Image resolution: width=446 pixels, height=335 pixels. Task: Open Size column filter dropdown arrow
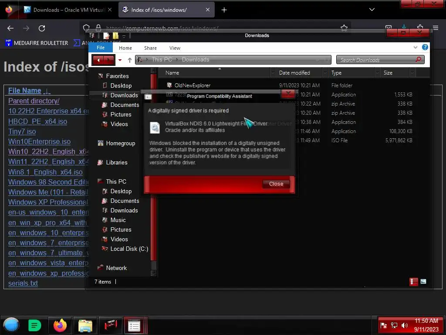pyautogui.click(x=412, y=73)
